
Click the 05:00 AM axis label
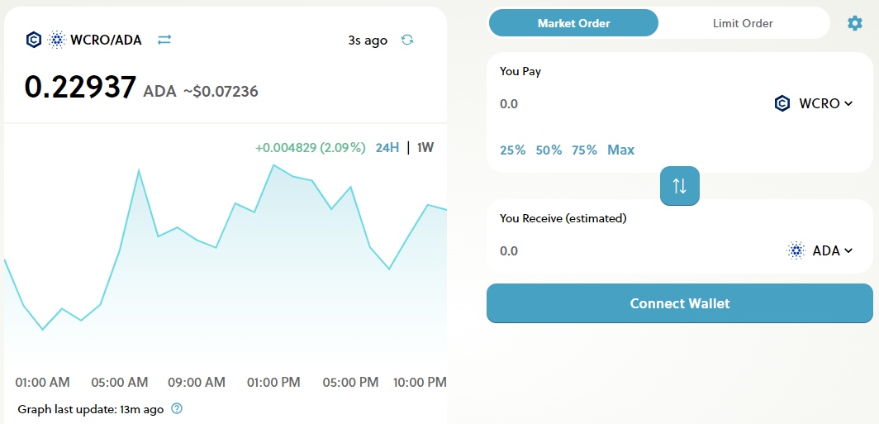[120, 383]
